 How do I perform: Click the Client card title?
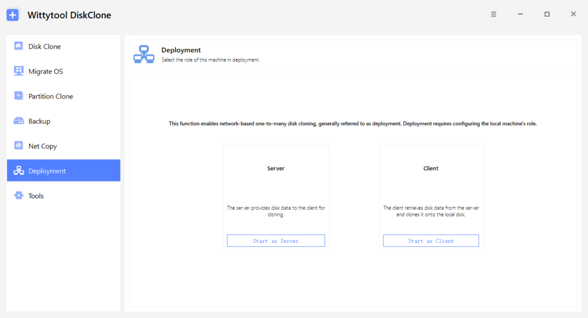(431, 168)
